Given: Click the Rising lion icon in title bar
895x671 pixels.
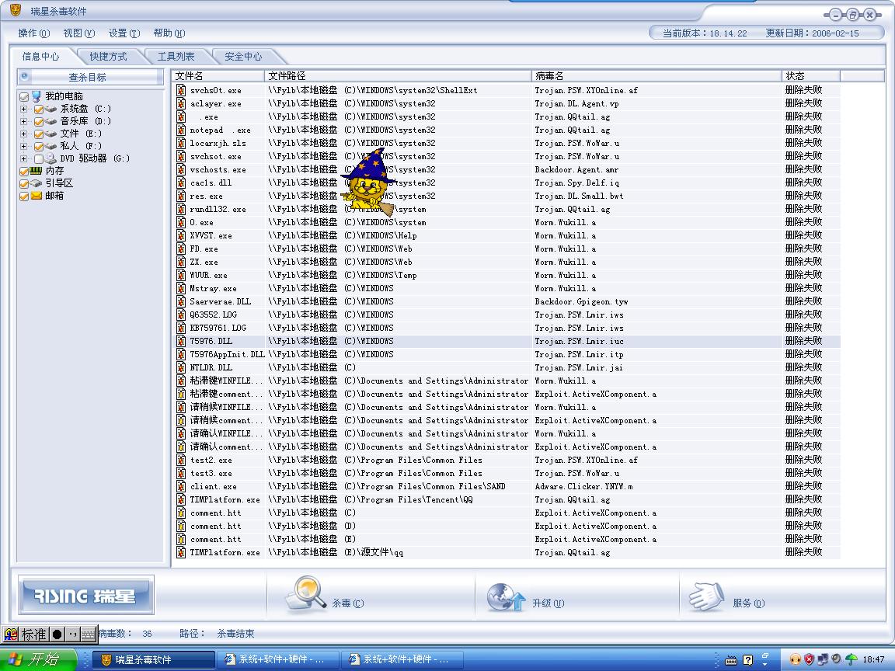Looking at the screenshot, I should click(x=16, y=9).
